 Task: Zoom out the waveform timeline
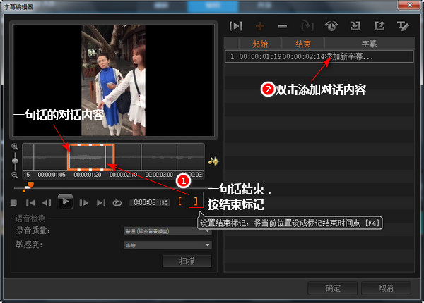pos(15,175)
